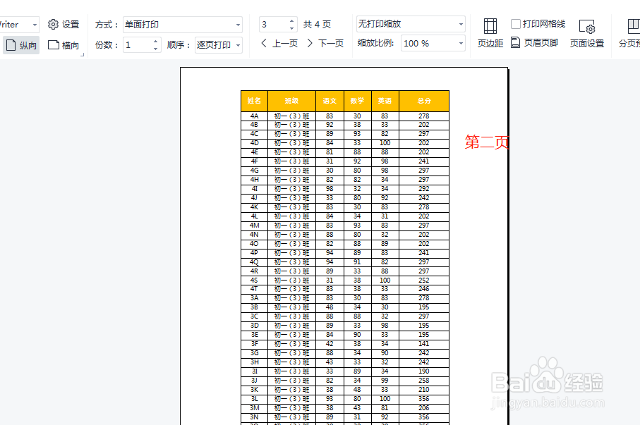Screen dimensions: 640x425
Task: Click the page number input field
Action: [274, 25]
